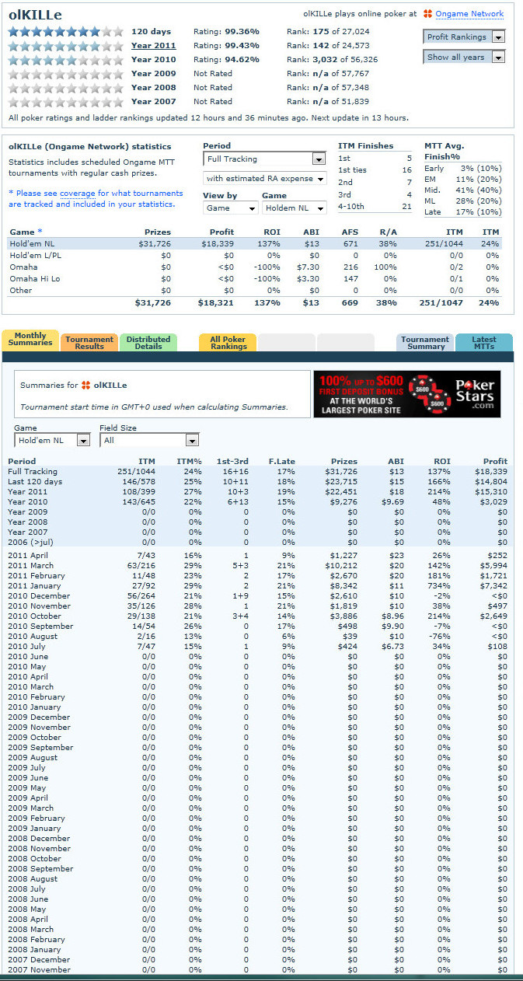Select the Hold'em NL row in statistics

click(x=254, y=243)
